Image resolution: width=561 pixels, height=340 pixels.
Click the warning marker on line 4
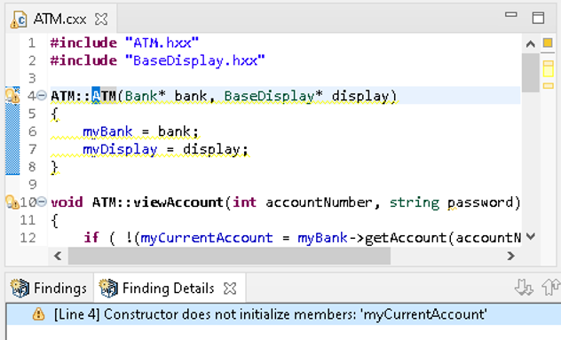click(12, 96)
